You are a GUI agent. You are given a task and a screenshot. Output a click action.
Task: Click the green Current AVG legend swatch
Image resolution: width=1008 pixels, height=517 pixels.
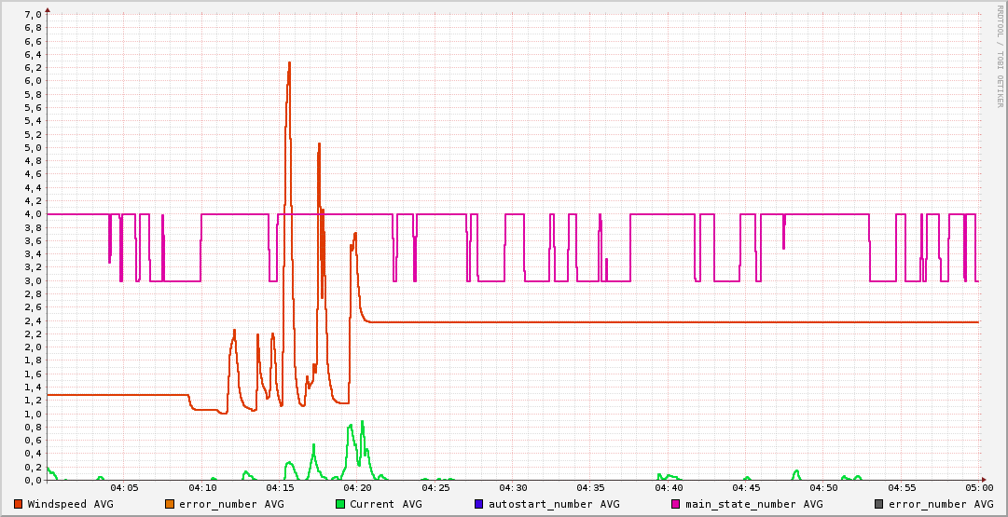340,504
